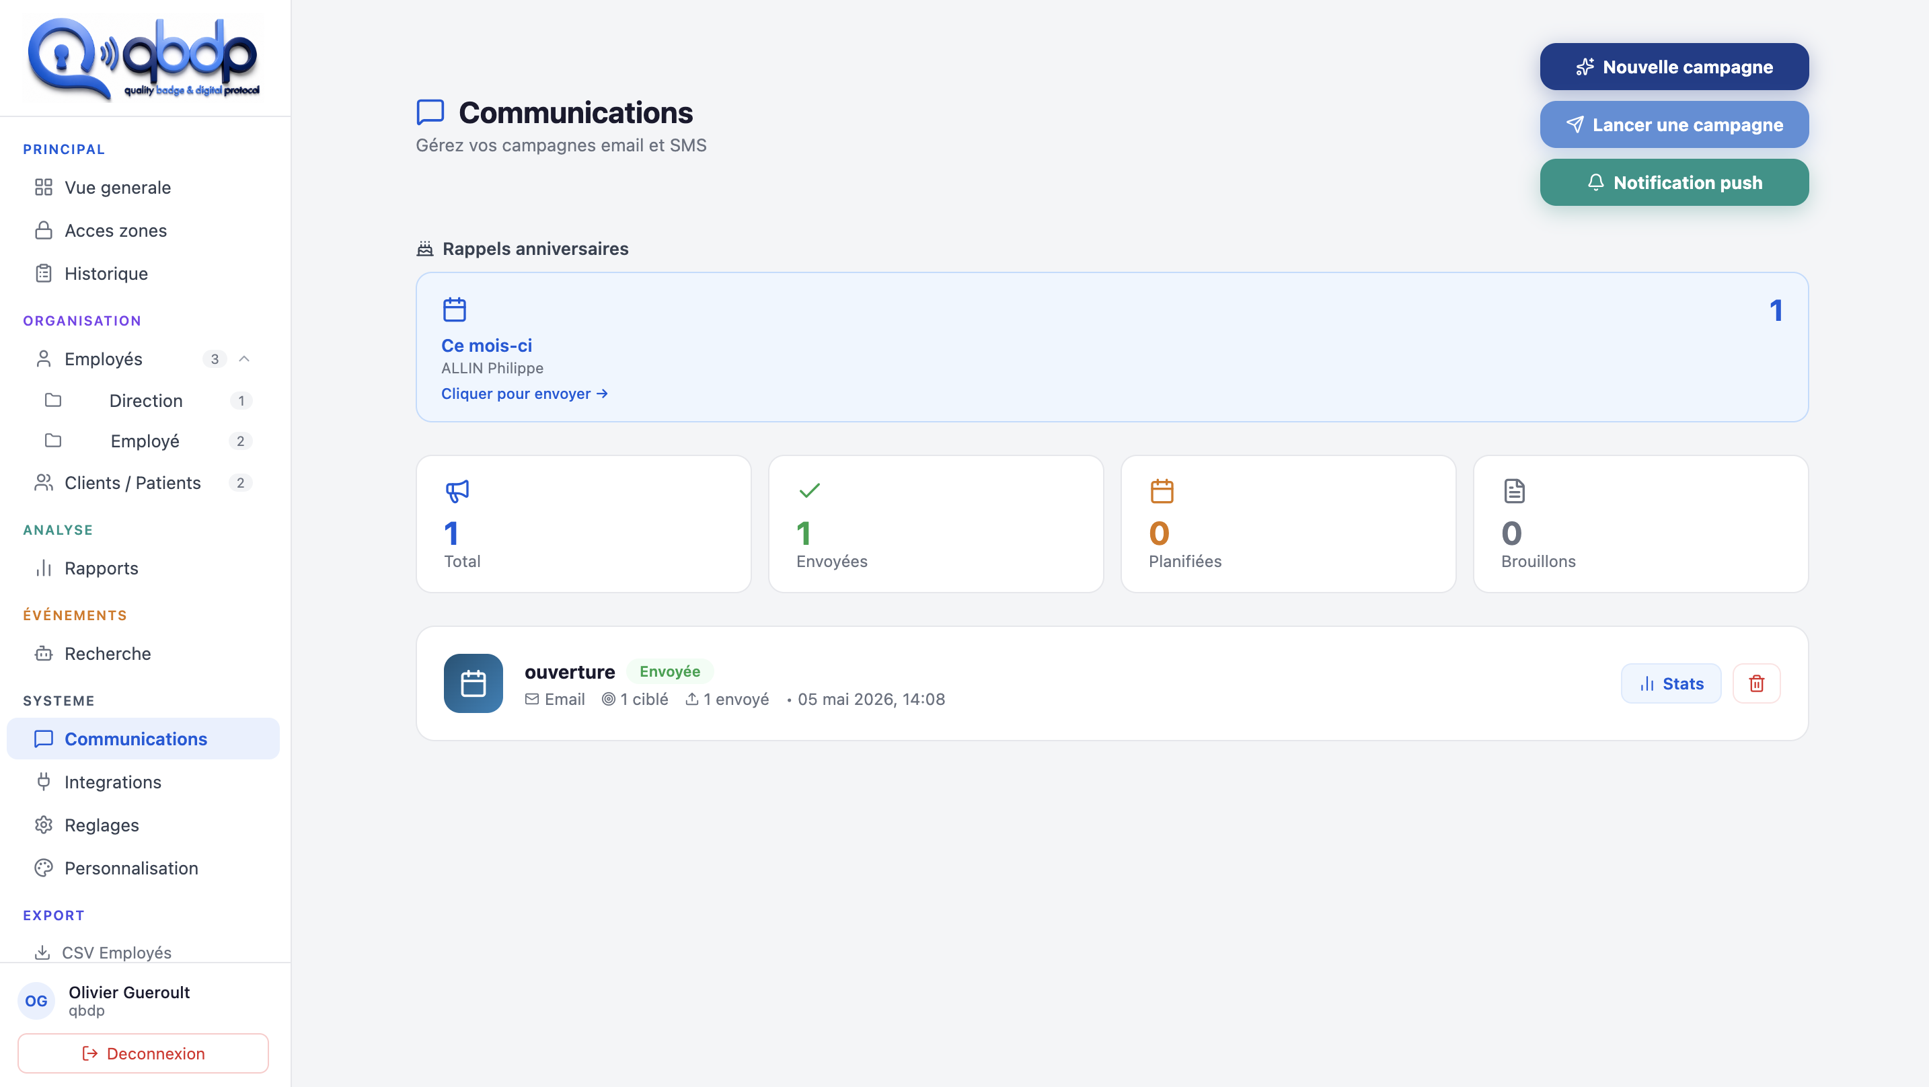Open Clients / Patients list
Viewport: 1929px width, 1087px height.
click(143, 482)
